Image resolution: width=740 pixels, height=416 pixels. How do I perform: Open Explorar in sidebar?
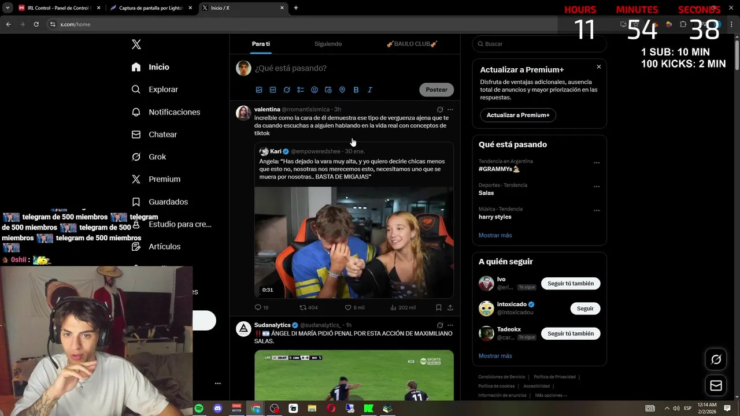click(154, 90)
